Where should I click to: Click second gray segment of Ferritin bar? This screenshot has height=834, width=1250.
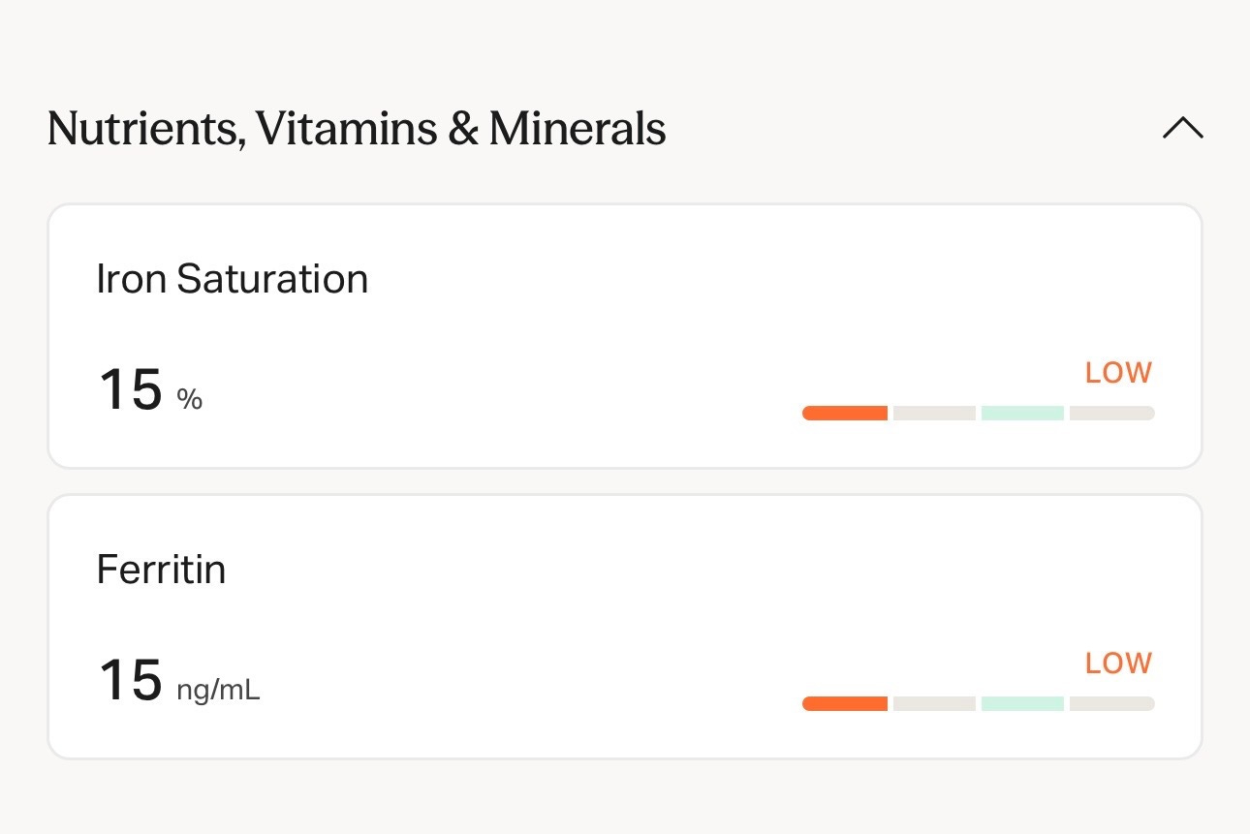[x=934, y=704]
